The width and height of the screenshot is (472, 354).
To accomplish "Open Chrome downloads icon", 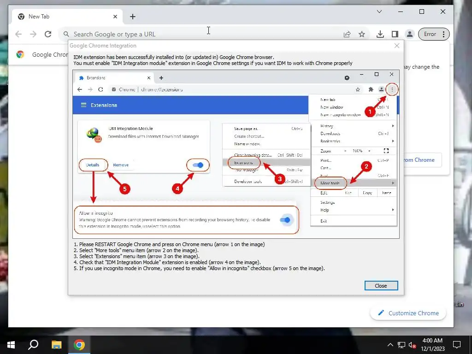I will tap(380, 34).
